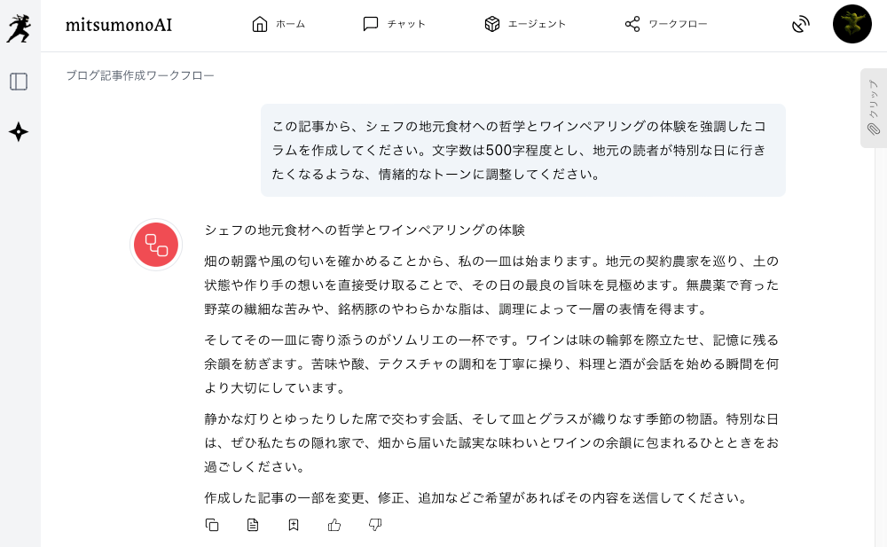Like the response with thumbs up
Screen dimensions: 887x547
point(334,525)
